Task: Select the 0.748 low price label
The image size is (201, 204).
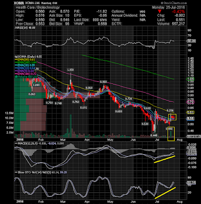Action: click(x=58, y=103)
